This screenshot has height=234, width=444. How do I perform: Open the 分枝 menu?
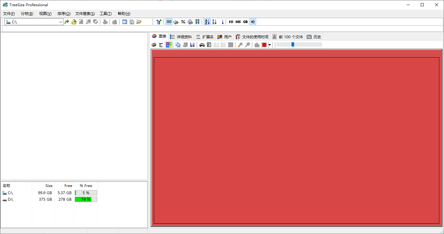click(x=27, y=14)
